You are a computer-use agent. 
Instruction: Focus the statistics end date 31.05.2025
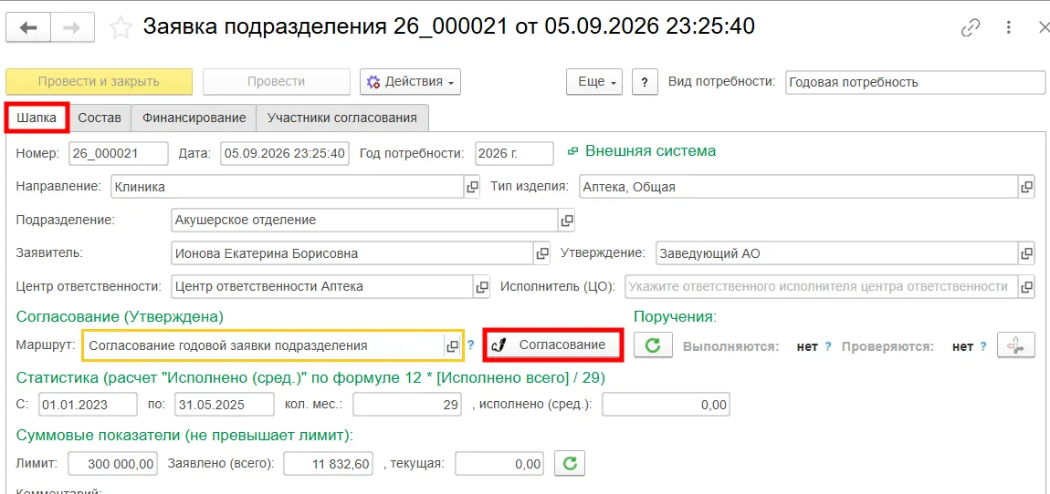pos(225,405)
